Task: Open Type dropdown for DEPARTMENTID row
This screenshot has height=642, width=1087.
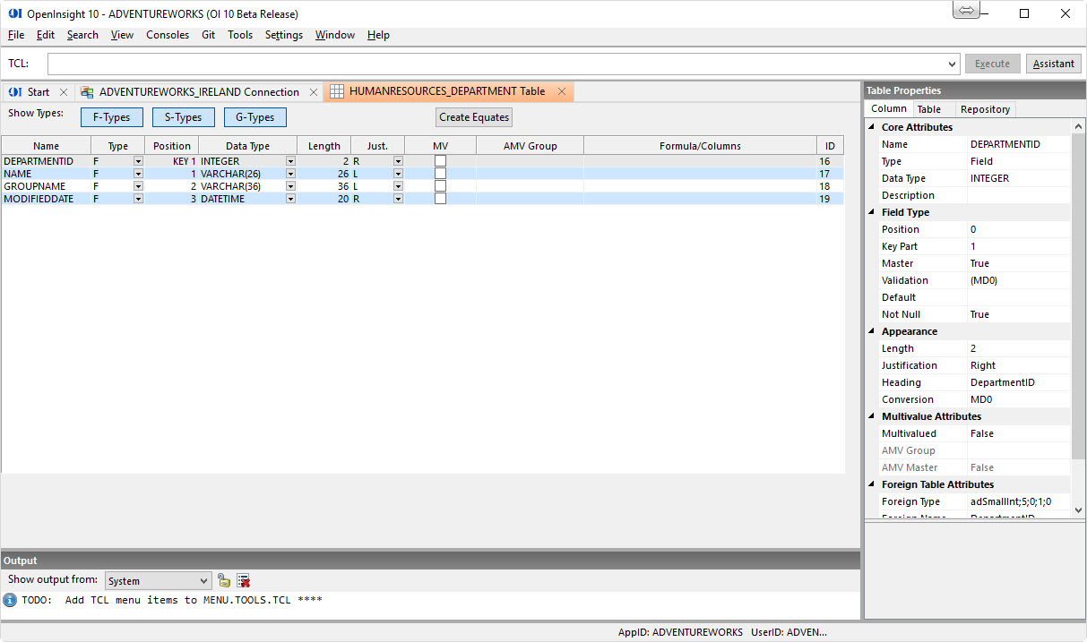Action: (138, 161)
